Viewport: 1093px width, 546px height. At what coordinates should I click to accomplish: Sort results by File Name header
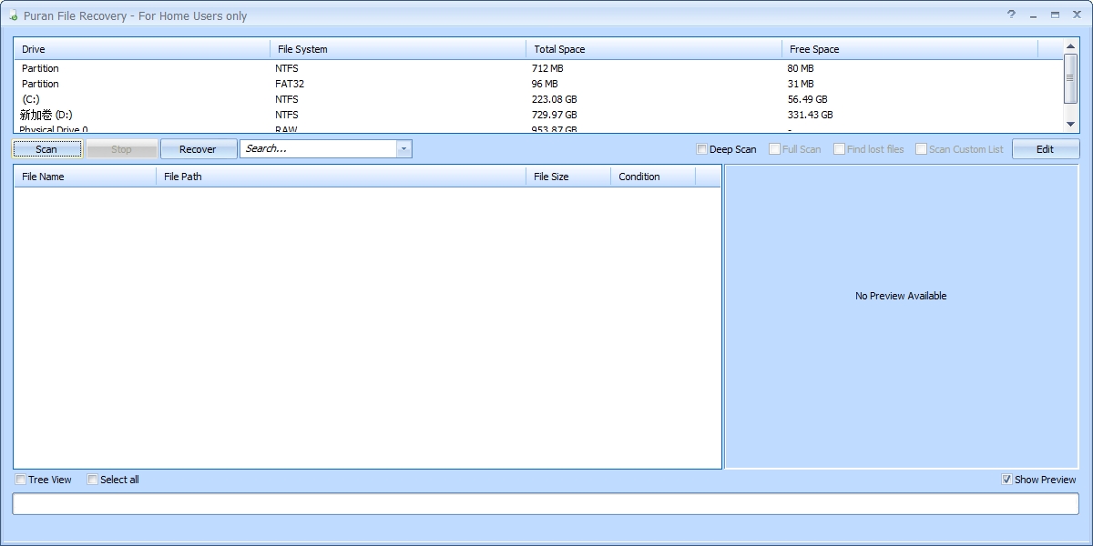tap(86, 177)
